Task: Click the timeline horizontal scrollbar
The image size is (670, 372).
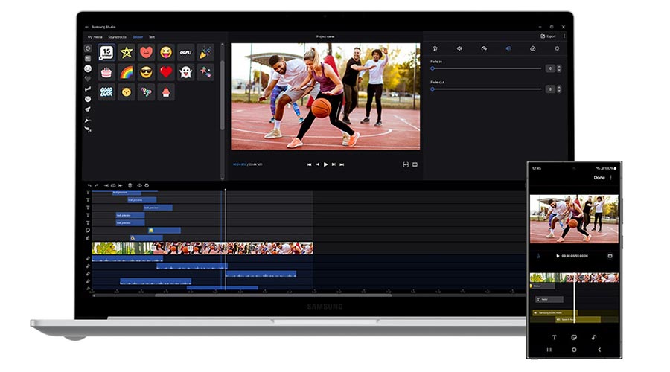Action: click(273, 295)
